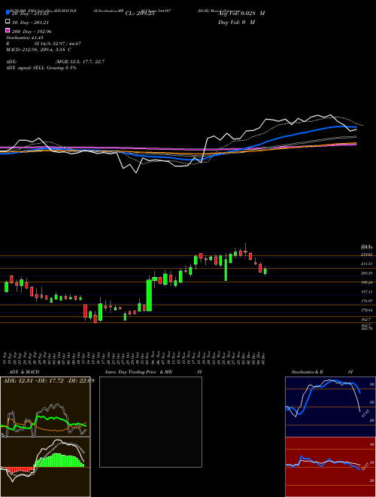
Task: Click the 'ADX & MACD' panel title
Action: click(x=24, y=372)
